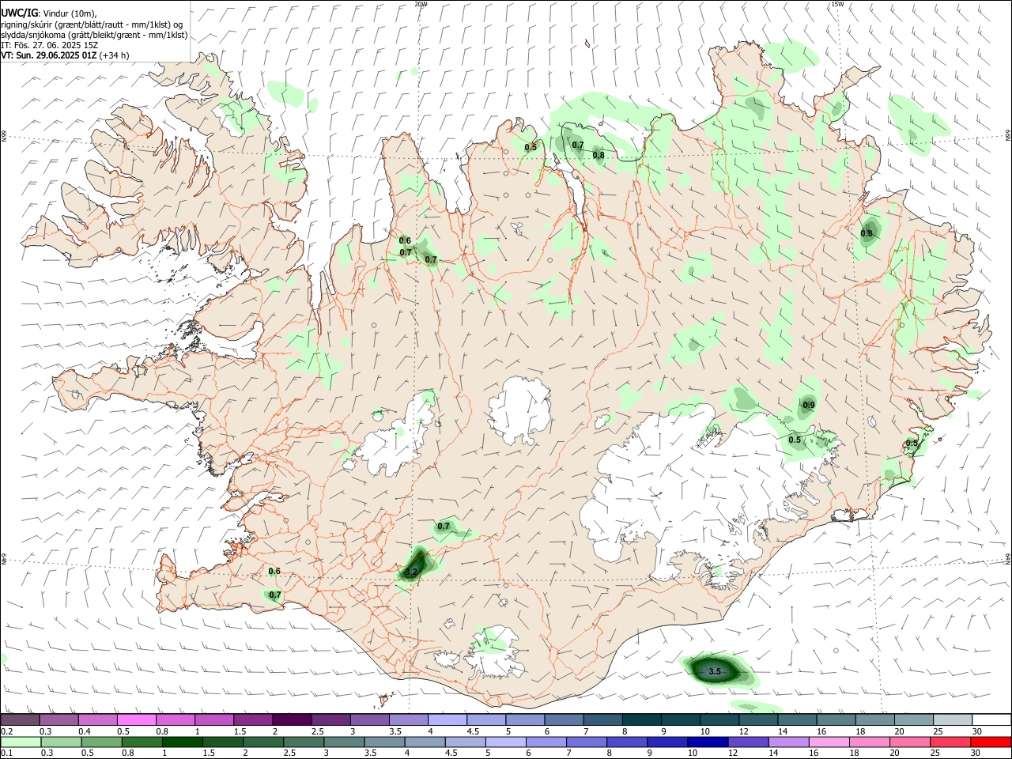Click the '0.4' label on the snow scale

coord(85,731)
